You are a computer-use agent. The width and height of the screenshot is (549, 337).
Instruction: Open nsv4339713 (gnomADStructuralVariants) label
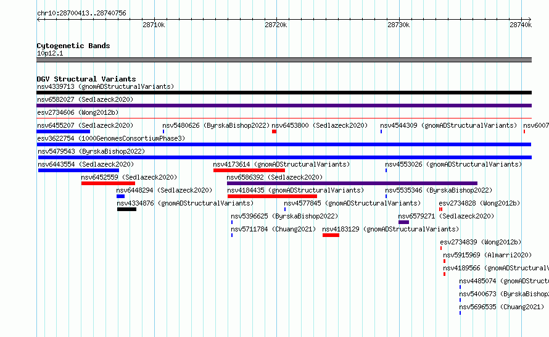[105, 86]
